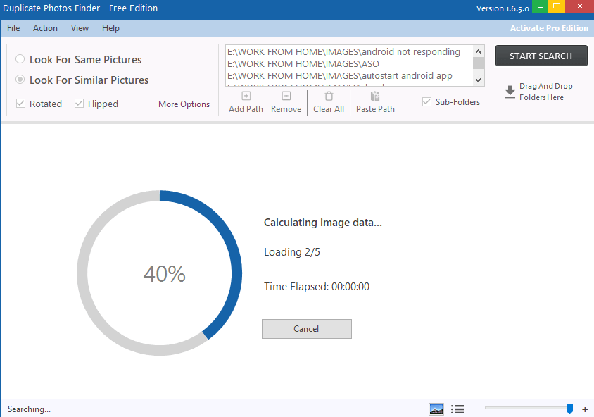594x417 pixels.
Task: Click the plus zoom-in icon in status bar
Action: 585,409
